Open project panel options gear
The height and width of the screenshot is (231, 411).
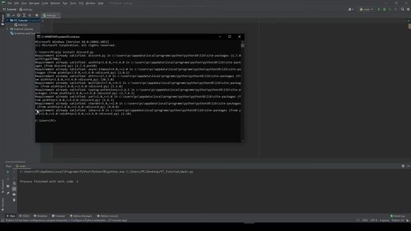pyautogui.click(x=37, y=15)
